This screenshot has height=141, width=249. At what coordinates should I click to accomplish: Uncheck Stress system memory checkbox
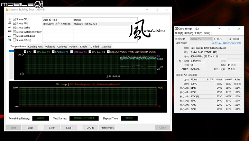coord(14,32)
